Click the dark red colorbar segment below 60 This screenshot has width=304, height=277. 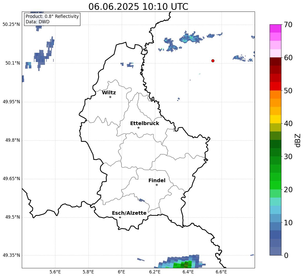point(275,61)
